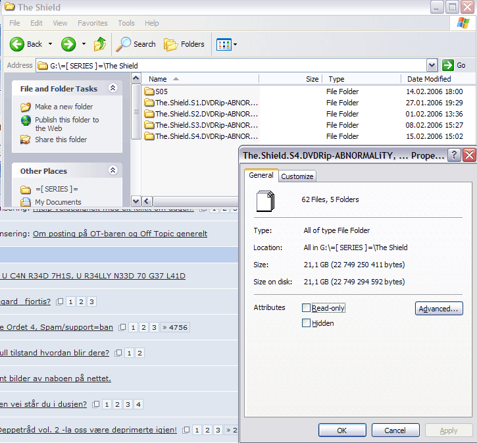This screenshot has width=477, height=443.
Task: Click the Make a new folder icon
Action: click(26, 107)
